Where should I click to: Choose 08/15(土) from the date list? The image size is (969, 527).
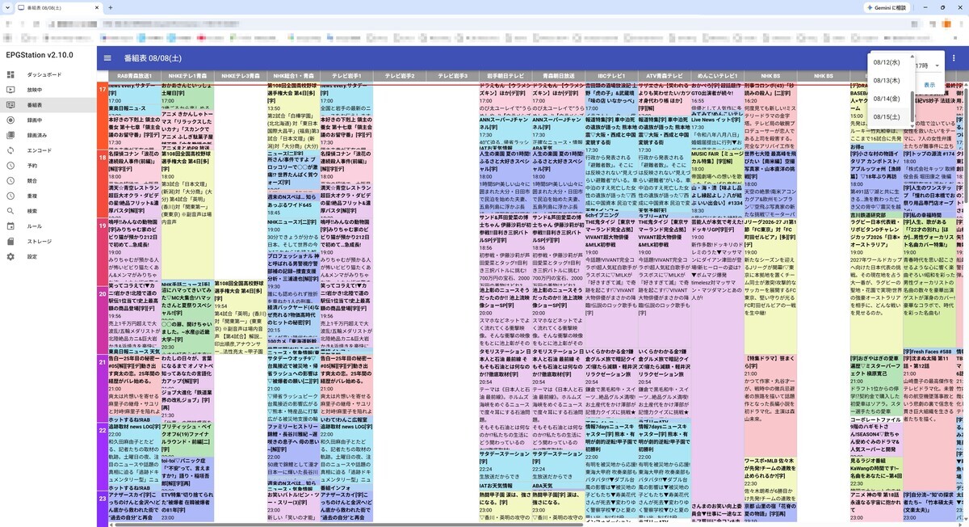[x=887, y=117]
